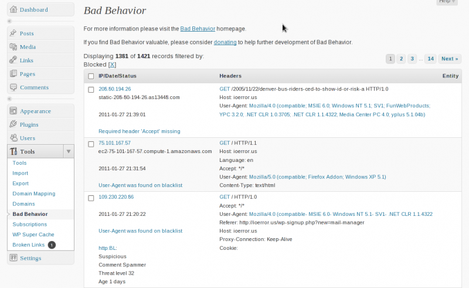This screenshot has width=469, height=288.
Task: Click the Links chain icon
Action: tap(13, 60)
